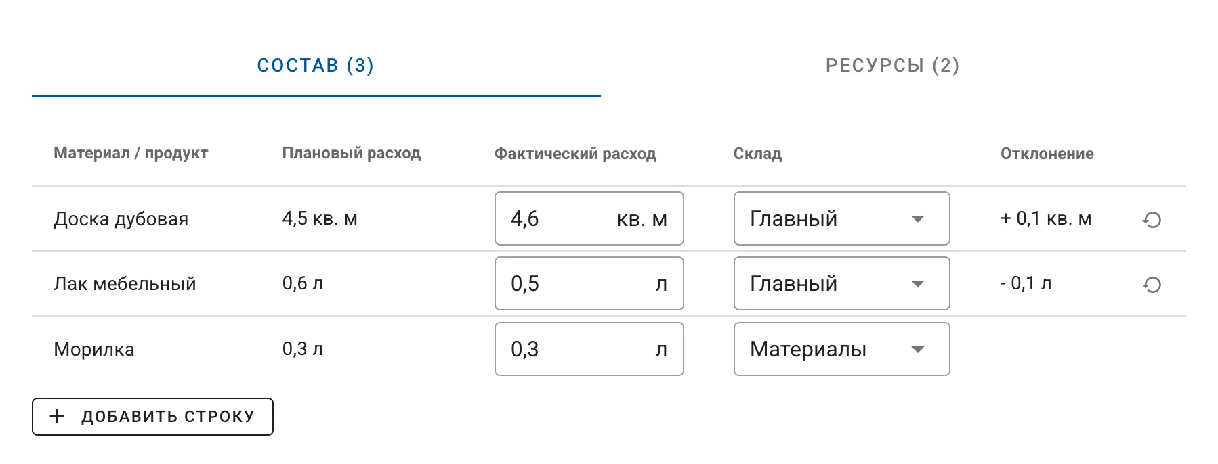Click the ДОБАВИТЬ СТРОКУ button

152,416
